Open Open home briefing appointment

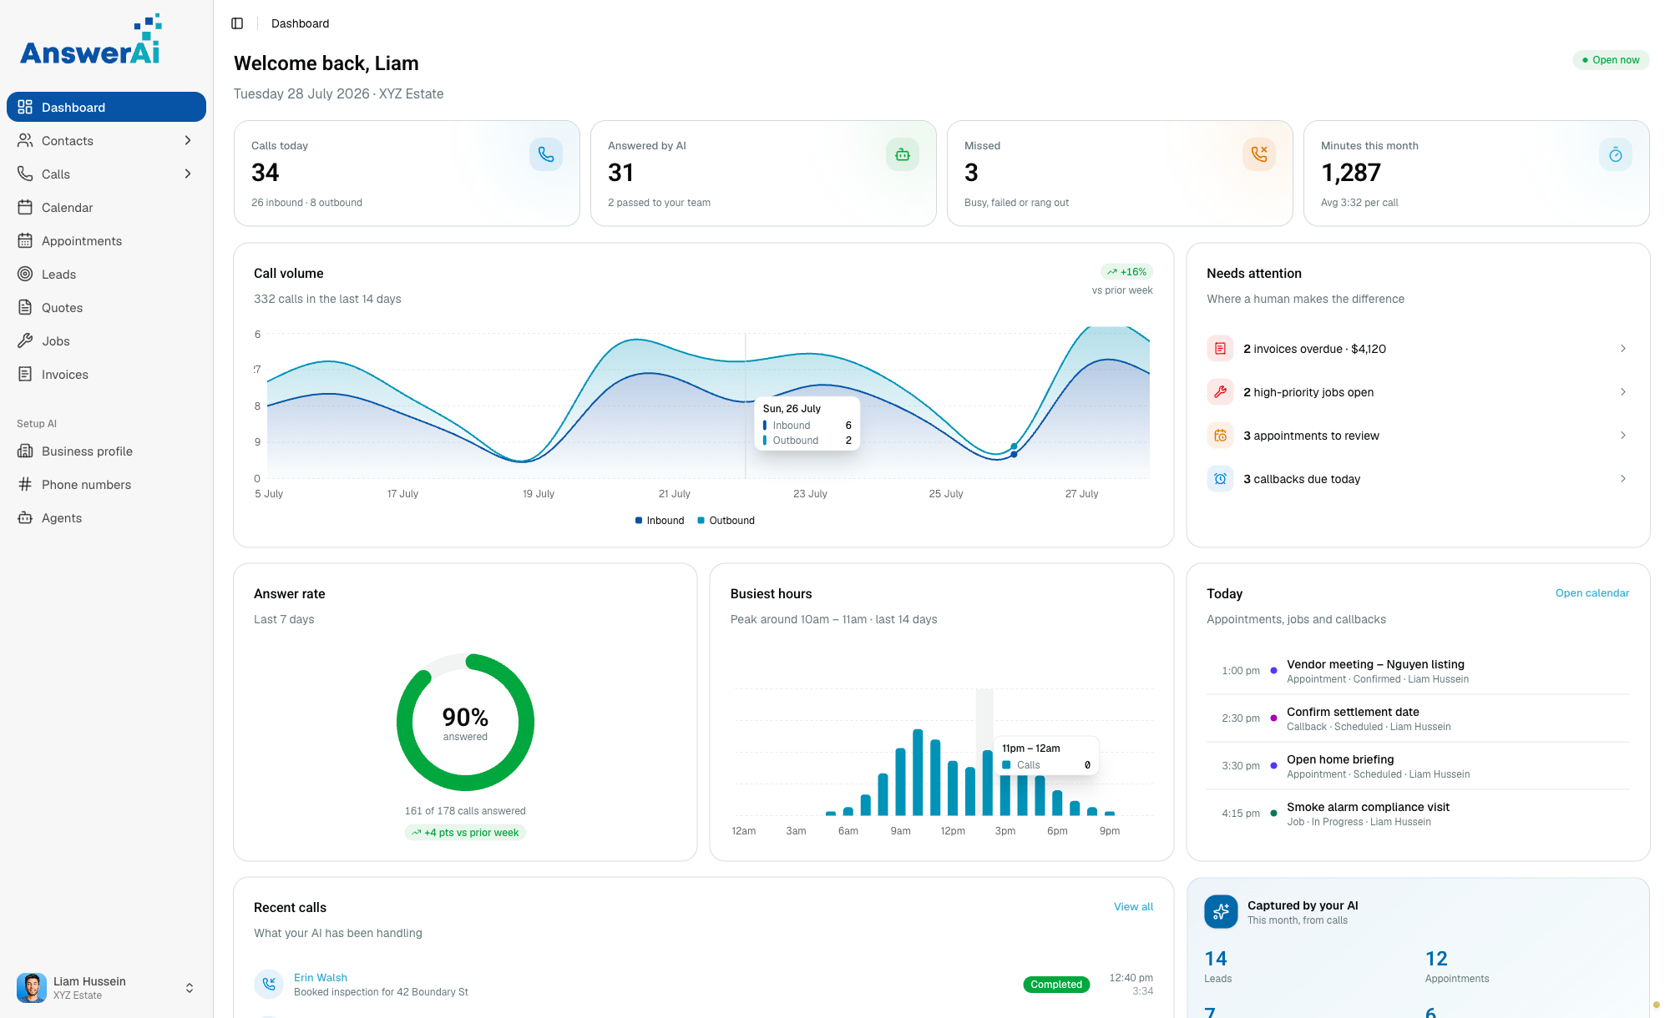tap(1418, 766)
